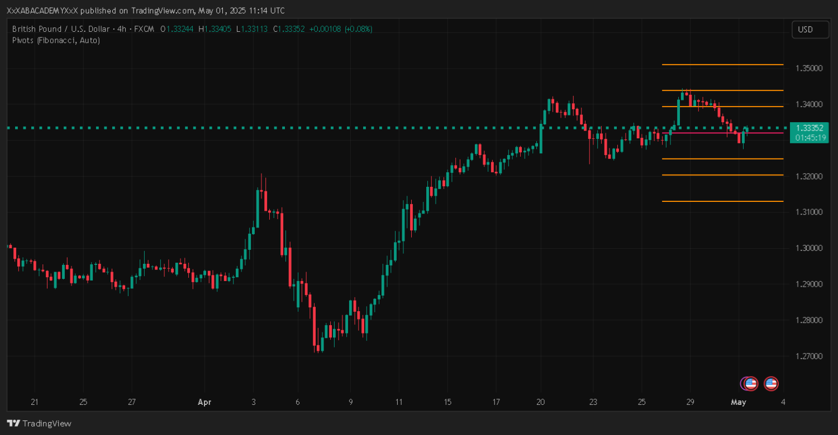Click the 21 date label on the time axis

point(34,402)
